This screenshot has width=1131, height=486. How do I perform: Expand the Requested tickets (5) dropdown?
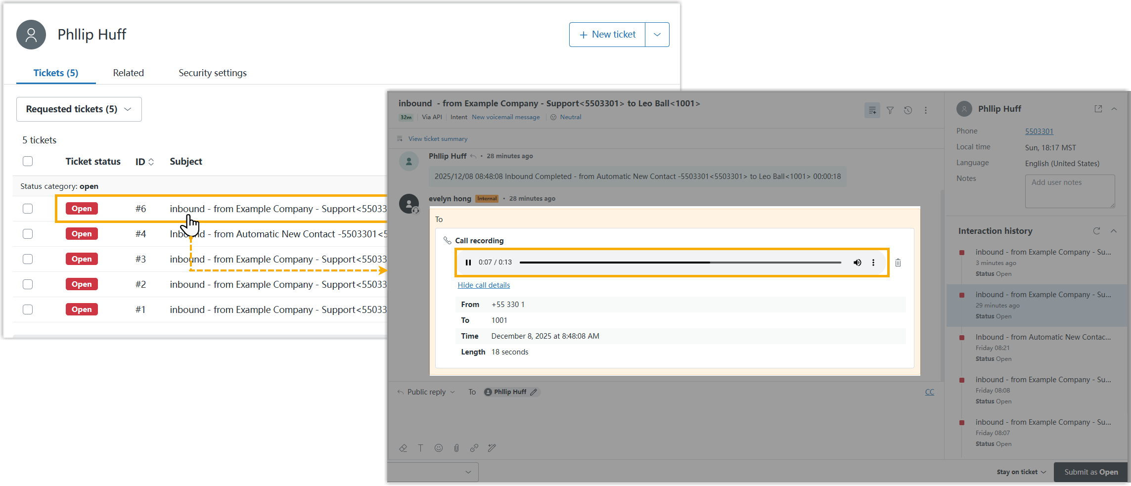(x=79, y=109)
